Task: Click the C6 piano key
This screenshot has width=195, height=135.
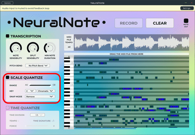Action: [x=69, y=63]
